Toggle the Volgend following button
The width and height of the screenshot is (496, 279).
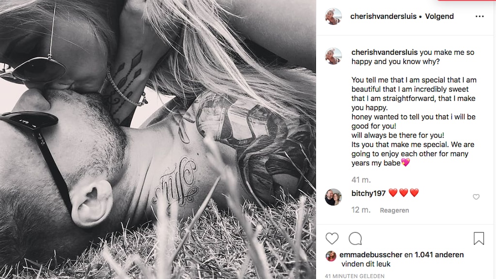[x=439, y=16]
